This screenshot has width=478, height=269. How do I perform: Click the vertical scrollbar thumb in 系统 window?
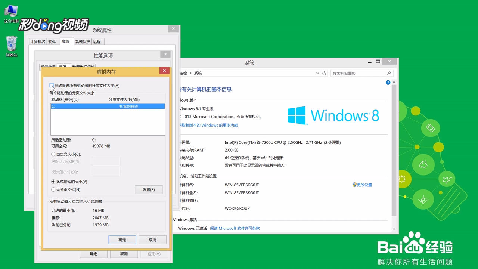pyautogui.click(x=394, y=151)
